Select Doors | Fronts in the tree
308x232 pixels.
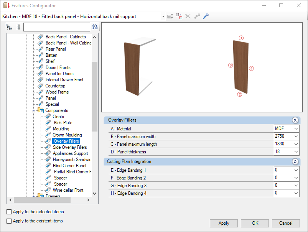58,67
